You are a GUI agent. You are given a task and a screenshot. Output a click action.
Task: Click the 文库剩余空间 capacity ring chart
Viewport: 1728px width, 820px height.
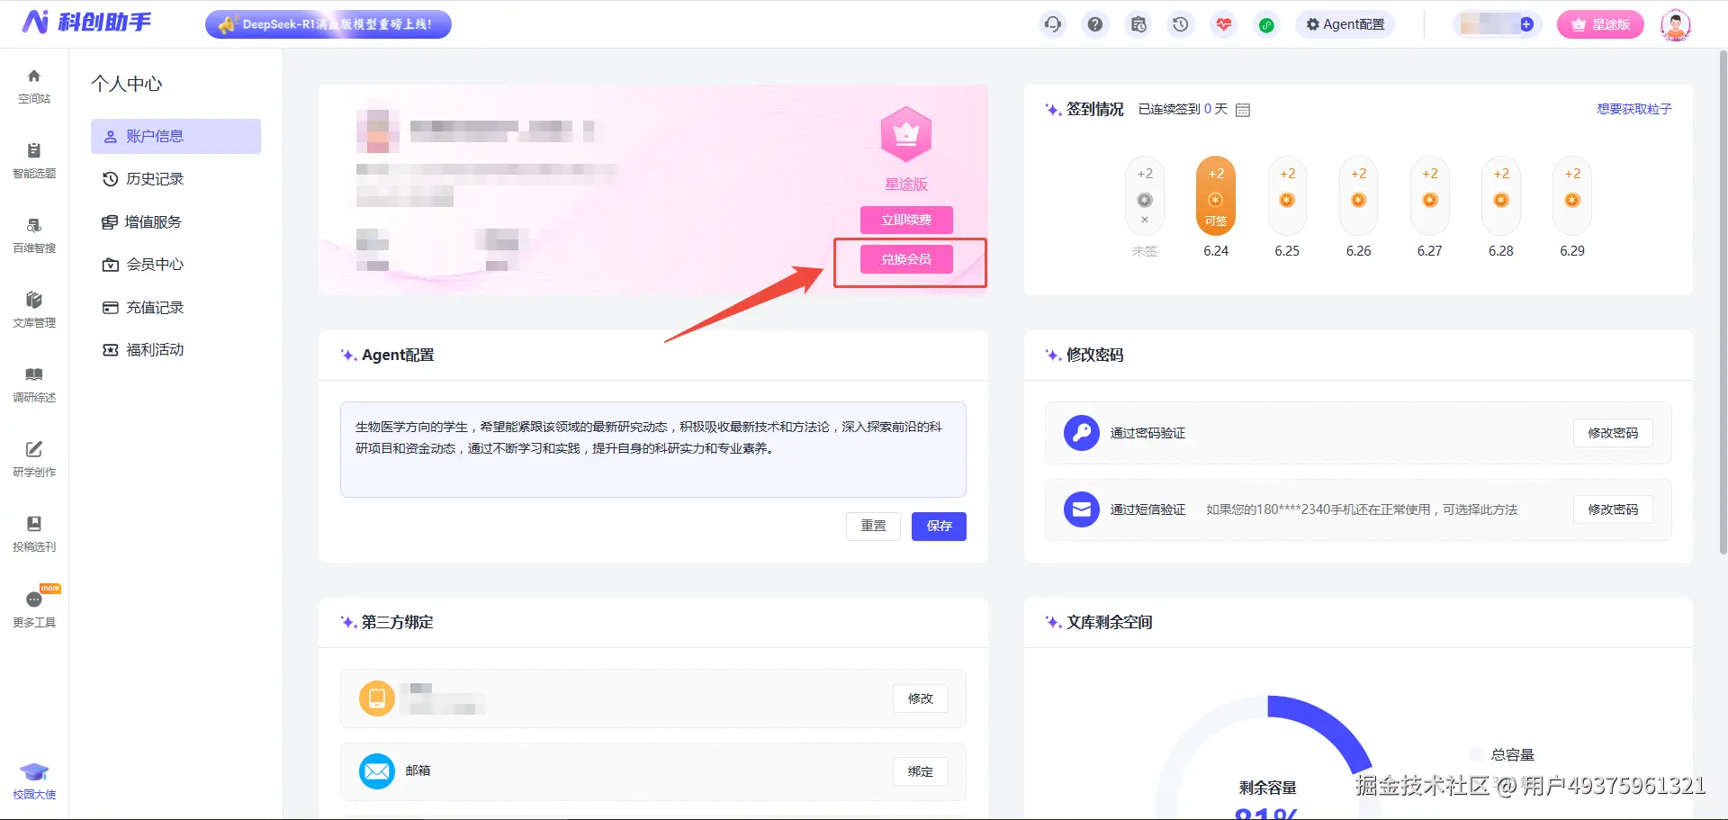(x=1267, y=758)
